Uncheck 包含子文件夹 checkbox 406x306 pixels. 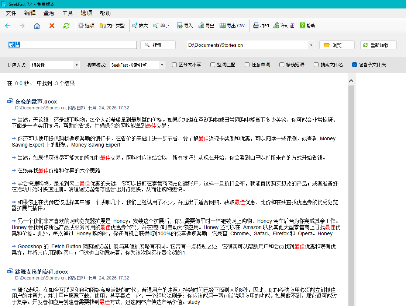[354, 64]
